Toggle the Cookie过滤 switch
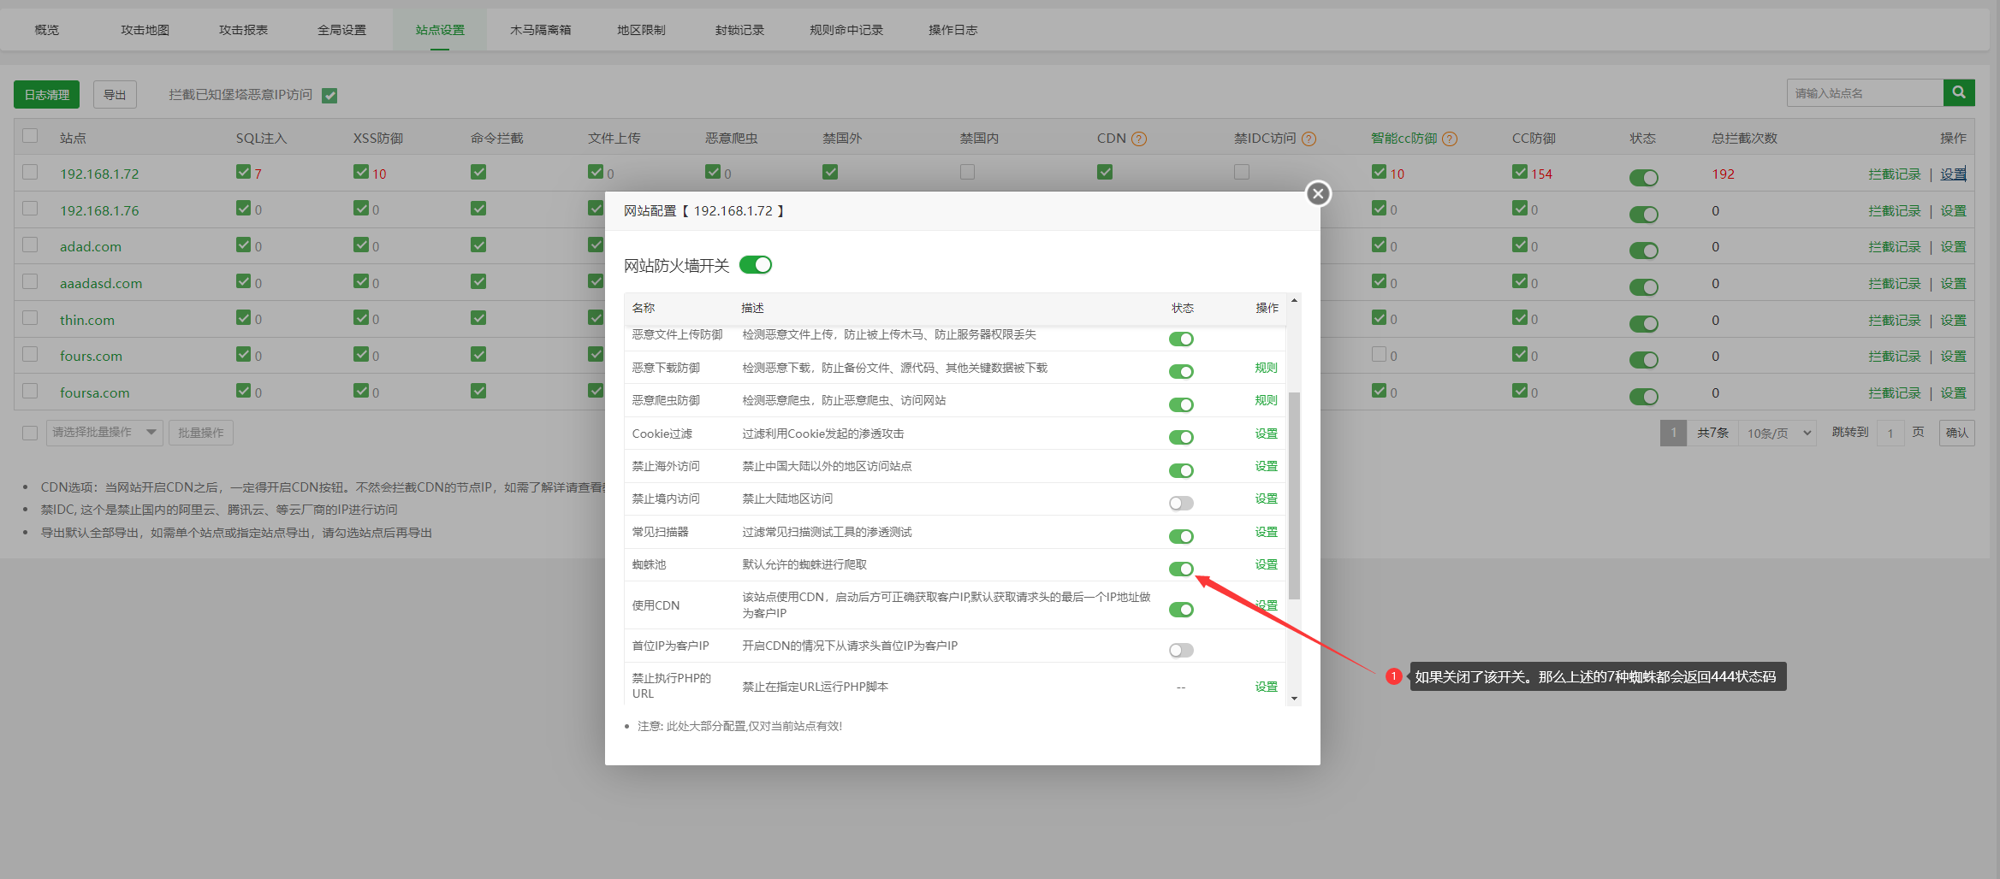 [x=1181, y=437]
